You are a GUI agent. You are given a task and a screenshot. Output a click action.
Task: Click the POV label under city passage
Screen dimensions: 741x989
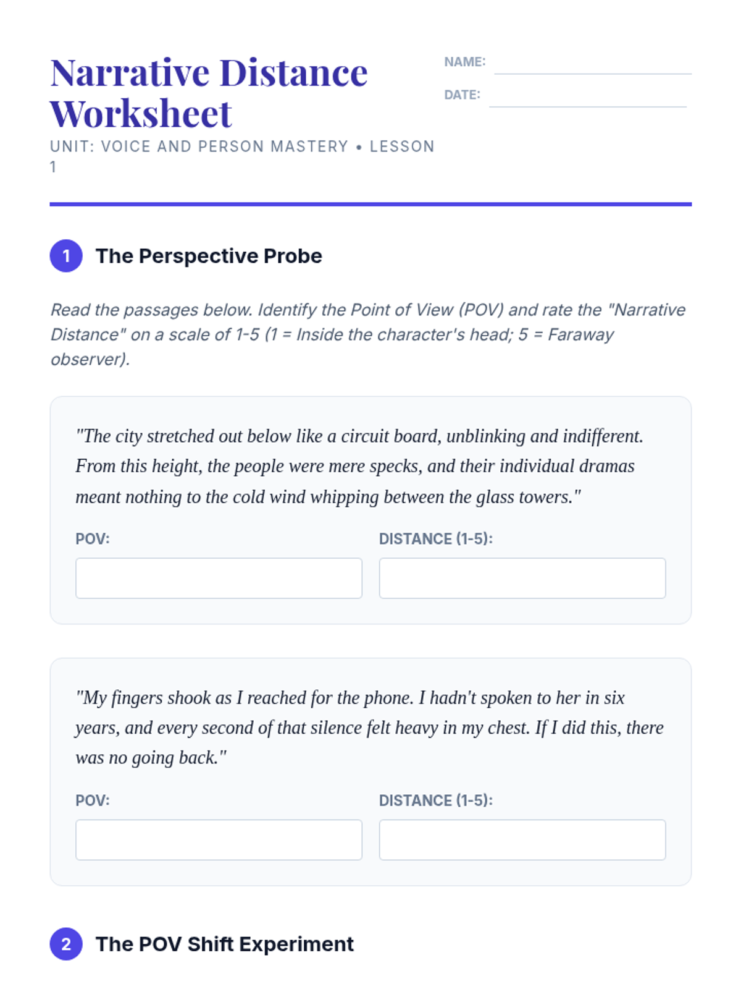click(93, 539)
